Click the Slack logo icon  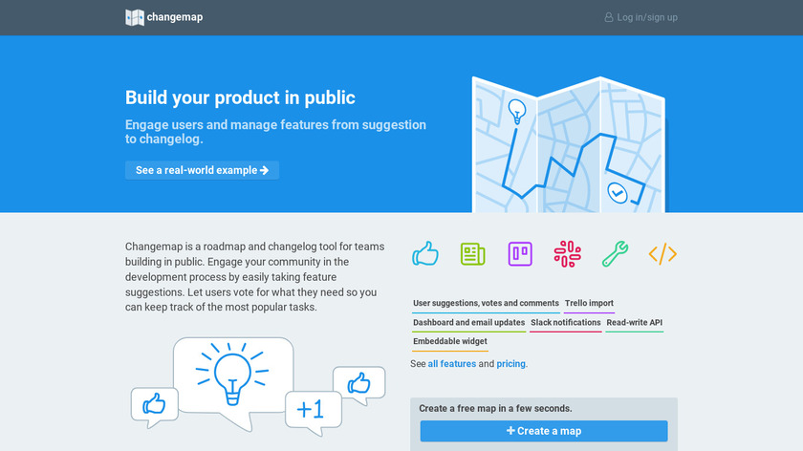[567, 253]
